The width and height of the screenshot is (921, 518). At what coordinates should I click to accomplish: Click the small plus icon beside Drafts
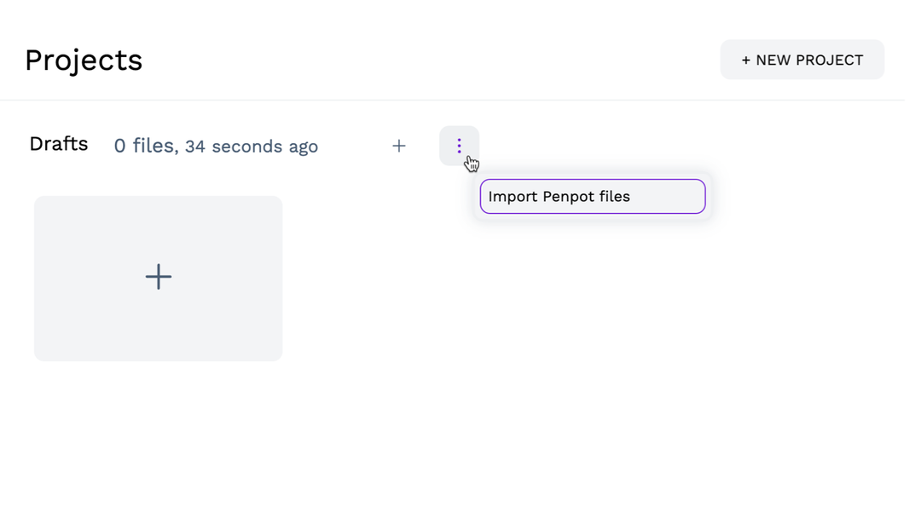click(x=398, y=146)
